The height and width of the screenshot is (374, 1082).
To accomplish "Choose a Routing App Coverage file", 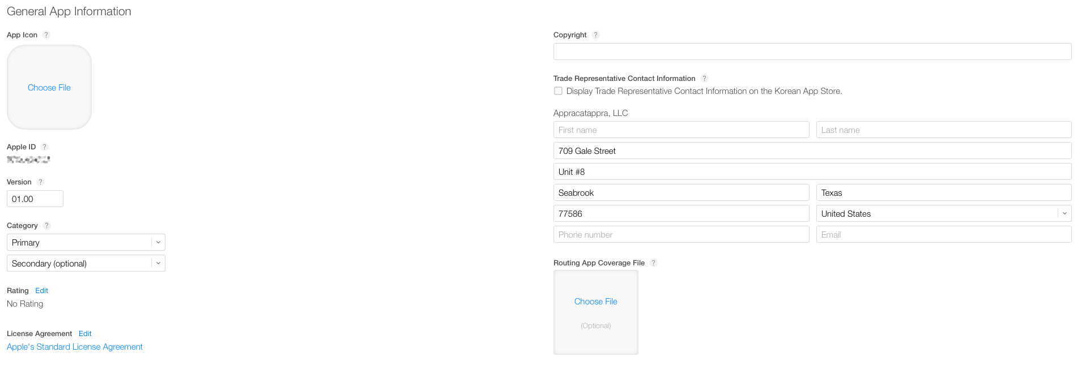I will pyautogui.click(x=595, y=301).
